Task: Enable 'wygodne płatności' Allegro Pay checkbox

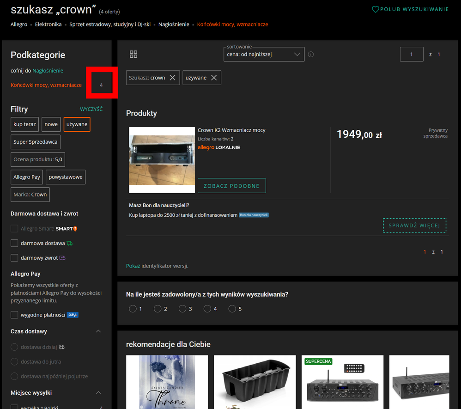Action: click(14, 315)
